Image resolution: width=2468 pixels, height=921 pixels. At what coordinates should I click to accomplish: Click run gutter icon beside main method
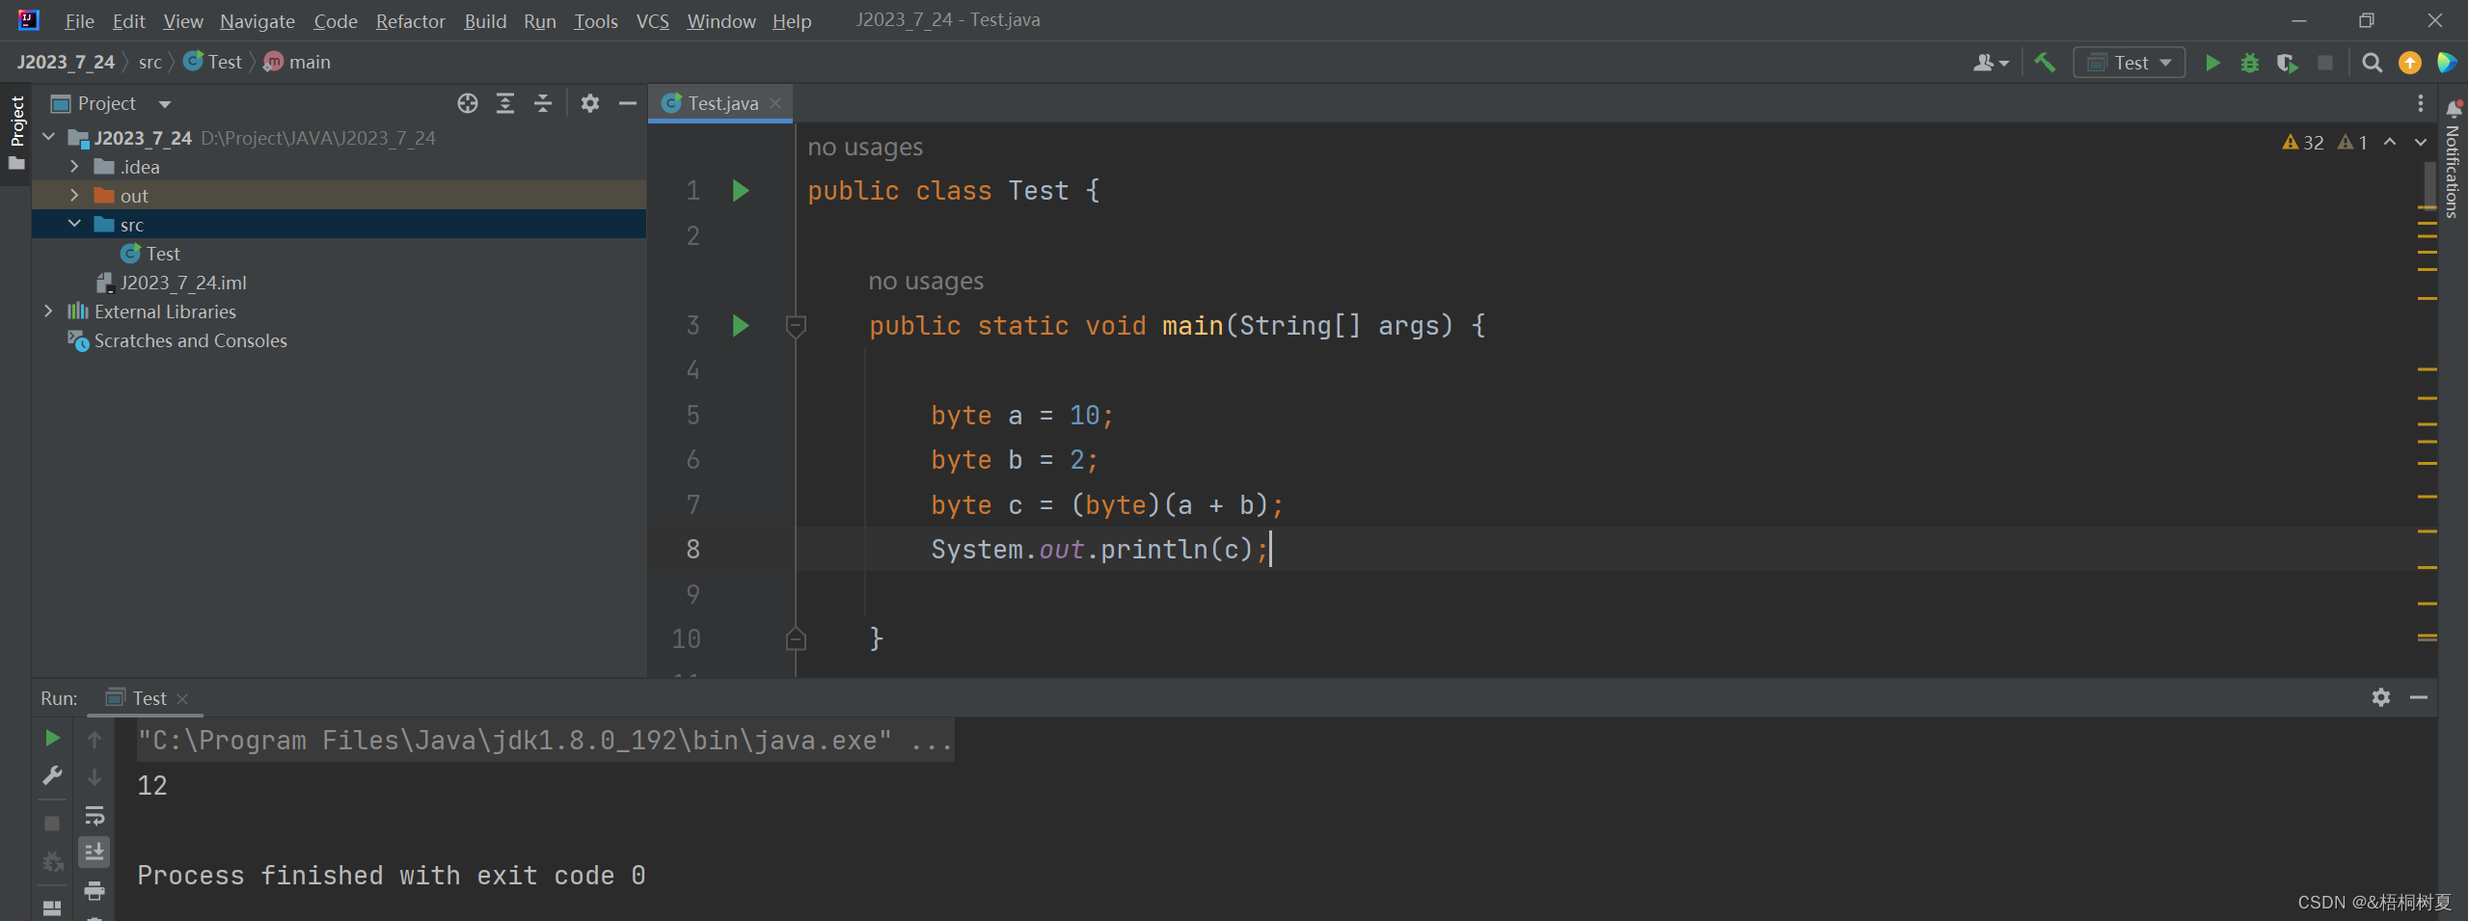tap(741, 325)
